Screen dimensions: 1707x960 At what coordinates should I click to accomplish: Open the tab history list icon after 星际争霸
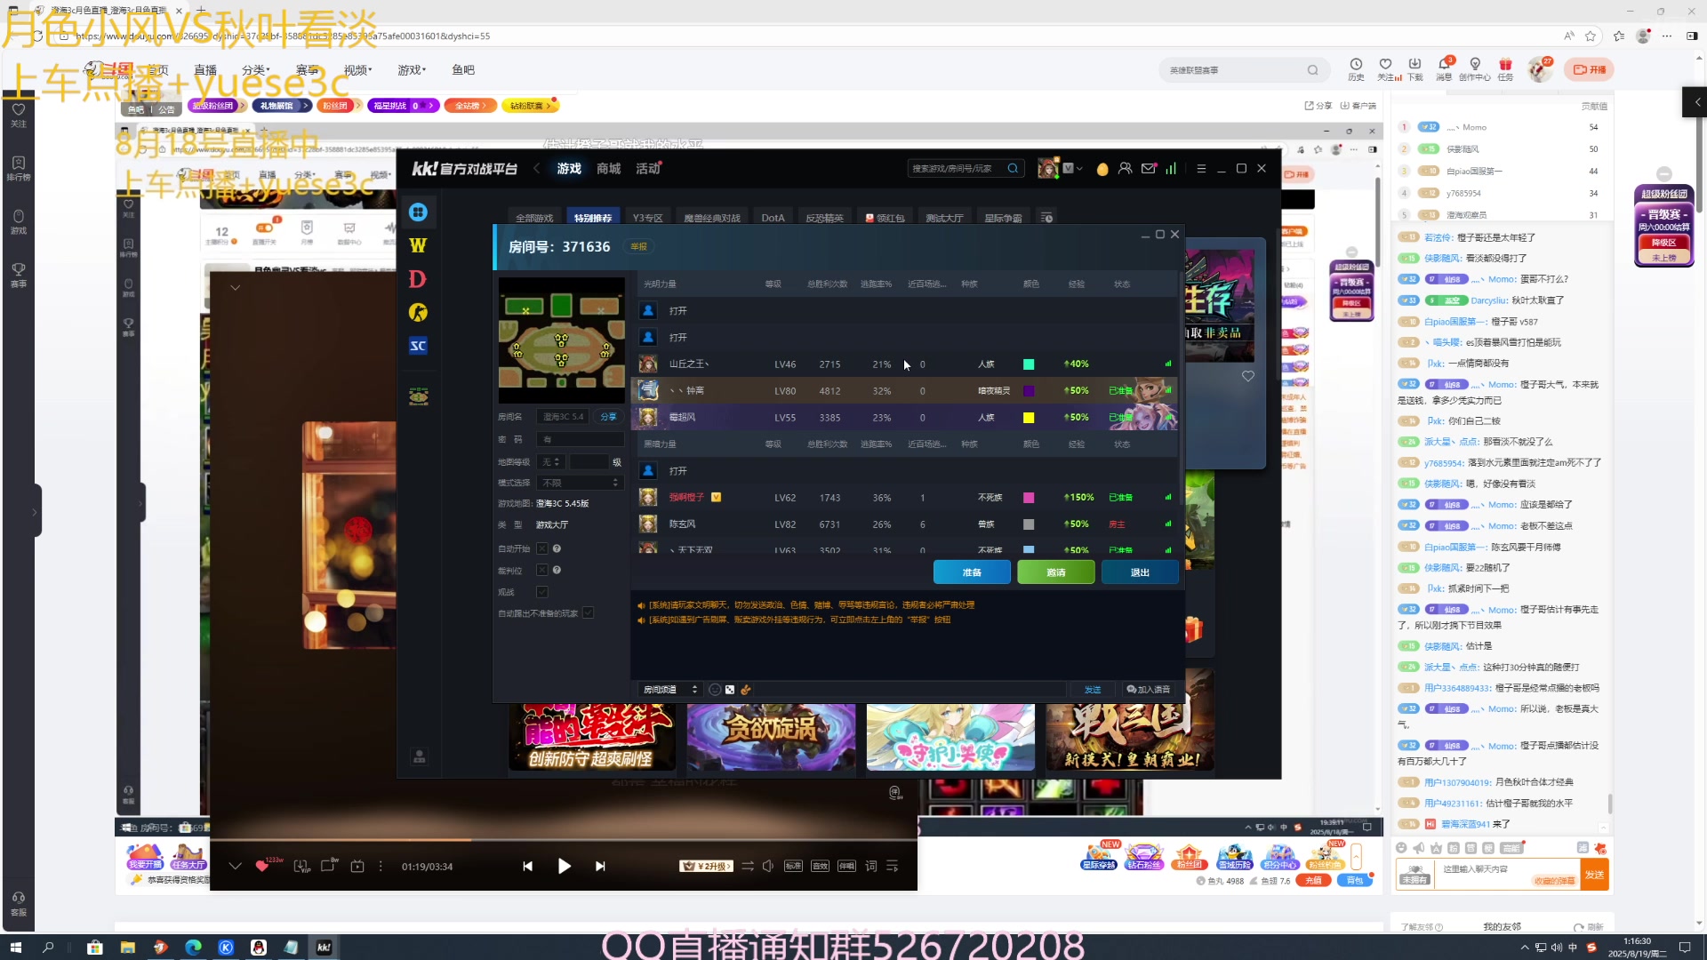coord(1046,218)
